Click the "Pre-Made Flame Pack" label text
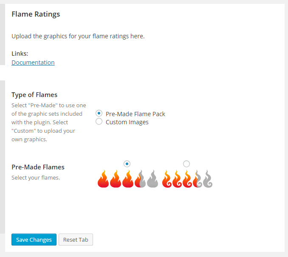 136,114
